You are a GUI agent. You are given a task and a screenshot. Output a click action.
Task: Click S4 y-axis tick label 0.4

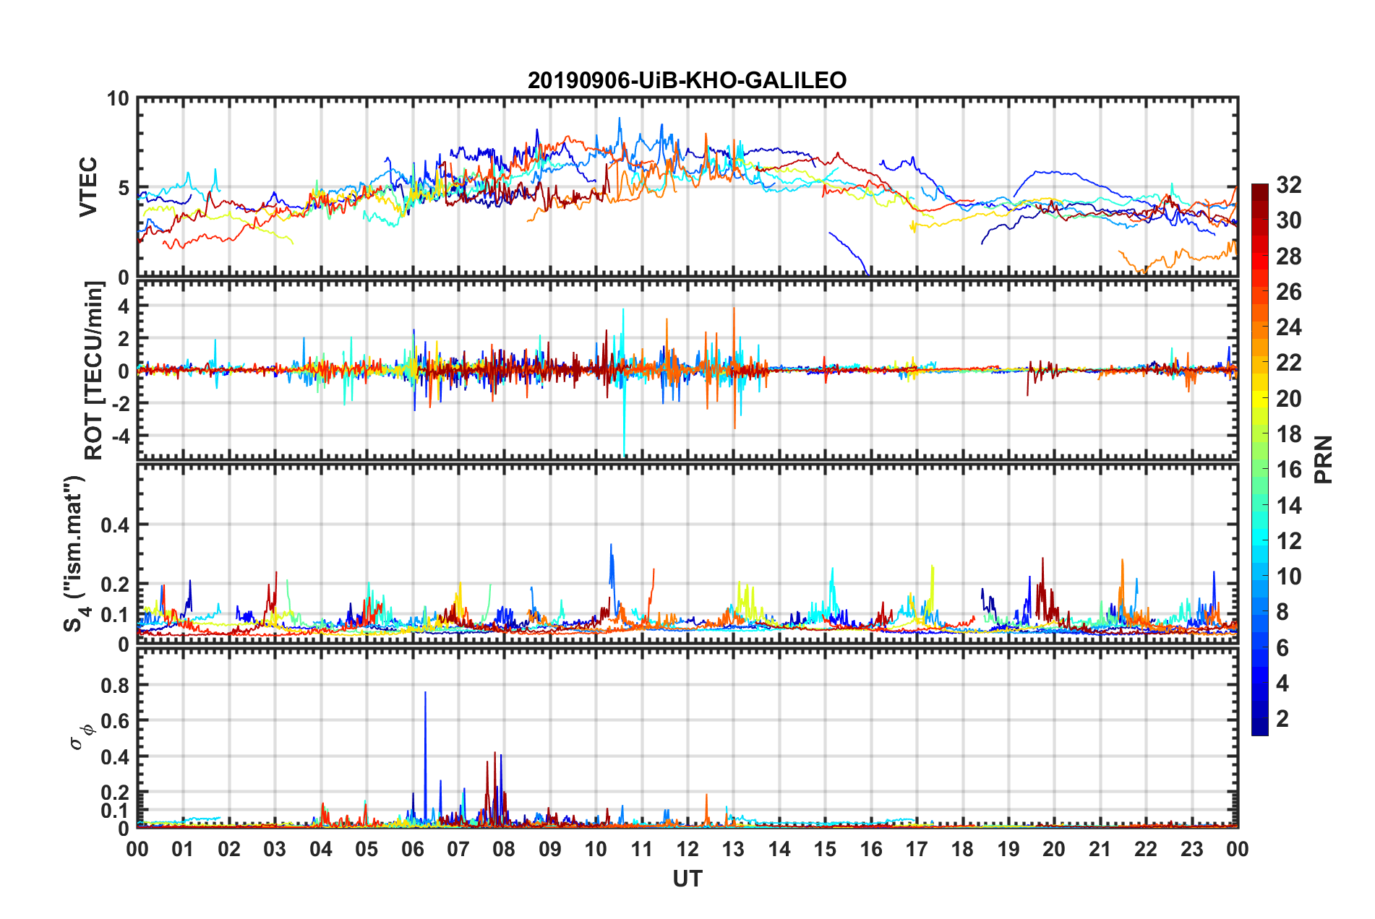tap(116, 525)
